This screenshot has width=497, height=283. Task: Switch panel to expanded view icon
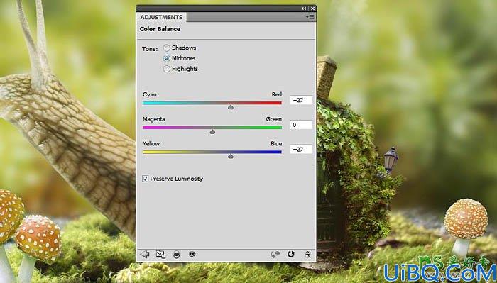tap(160, 254)
